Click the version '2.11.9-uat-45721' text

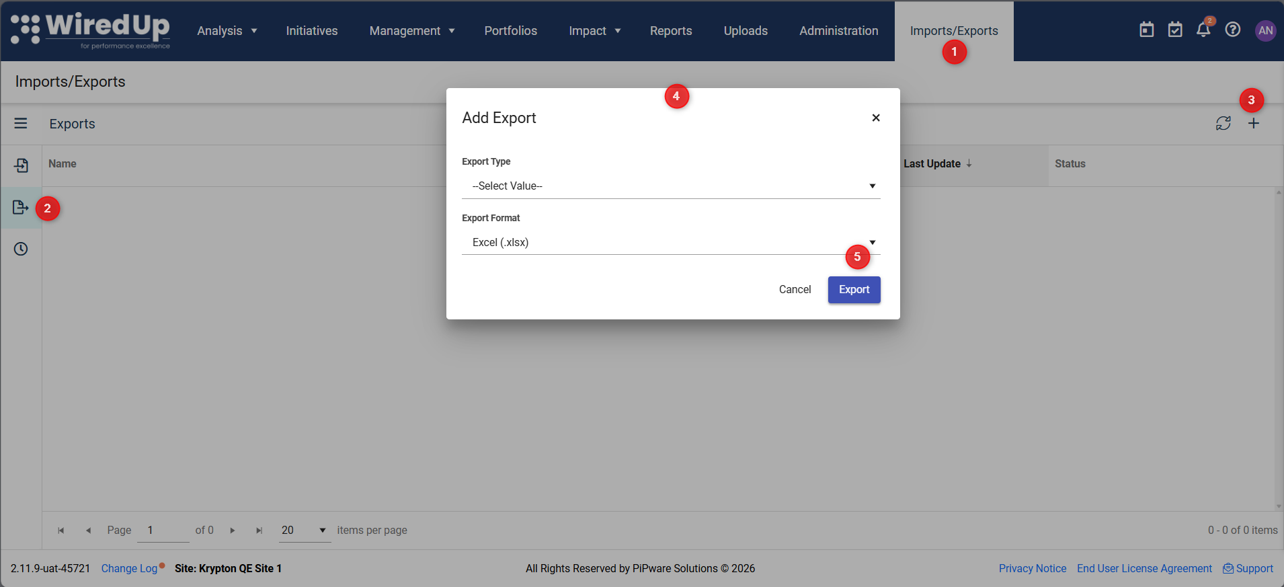(50, 569)
